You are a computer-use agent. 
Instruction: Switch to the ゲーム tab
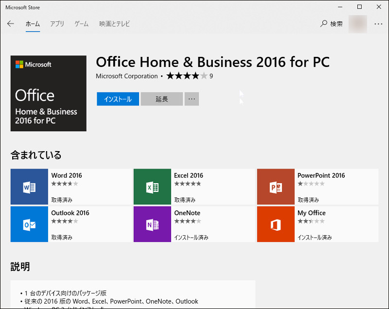click(x=82, y=24)
